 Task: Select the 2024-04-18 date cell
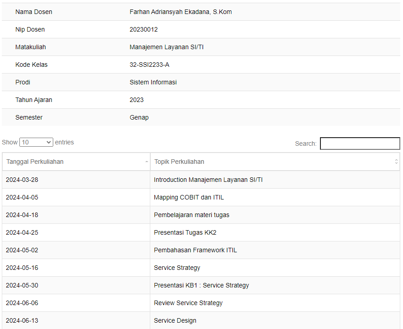pyautogui.click(x=76, y=215)
